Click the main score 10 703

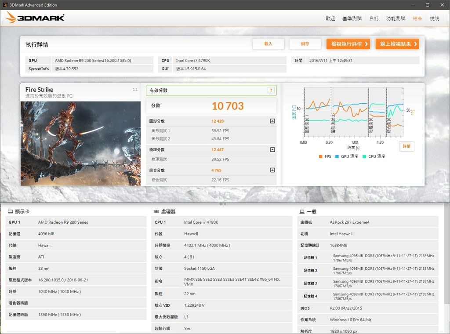pyautogui.click(x=228, y=106)
